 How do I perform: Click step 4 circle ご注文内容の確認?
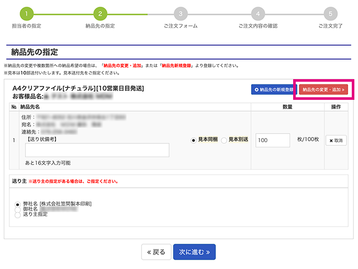pyautogui.click(x=258, y=13)
